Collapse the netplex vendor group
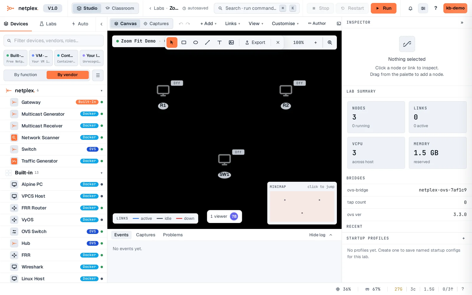 click(x=101, y=91)
